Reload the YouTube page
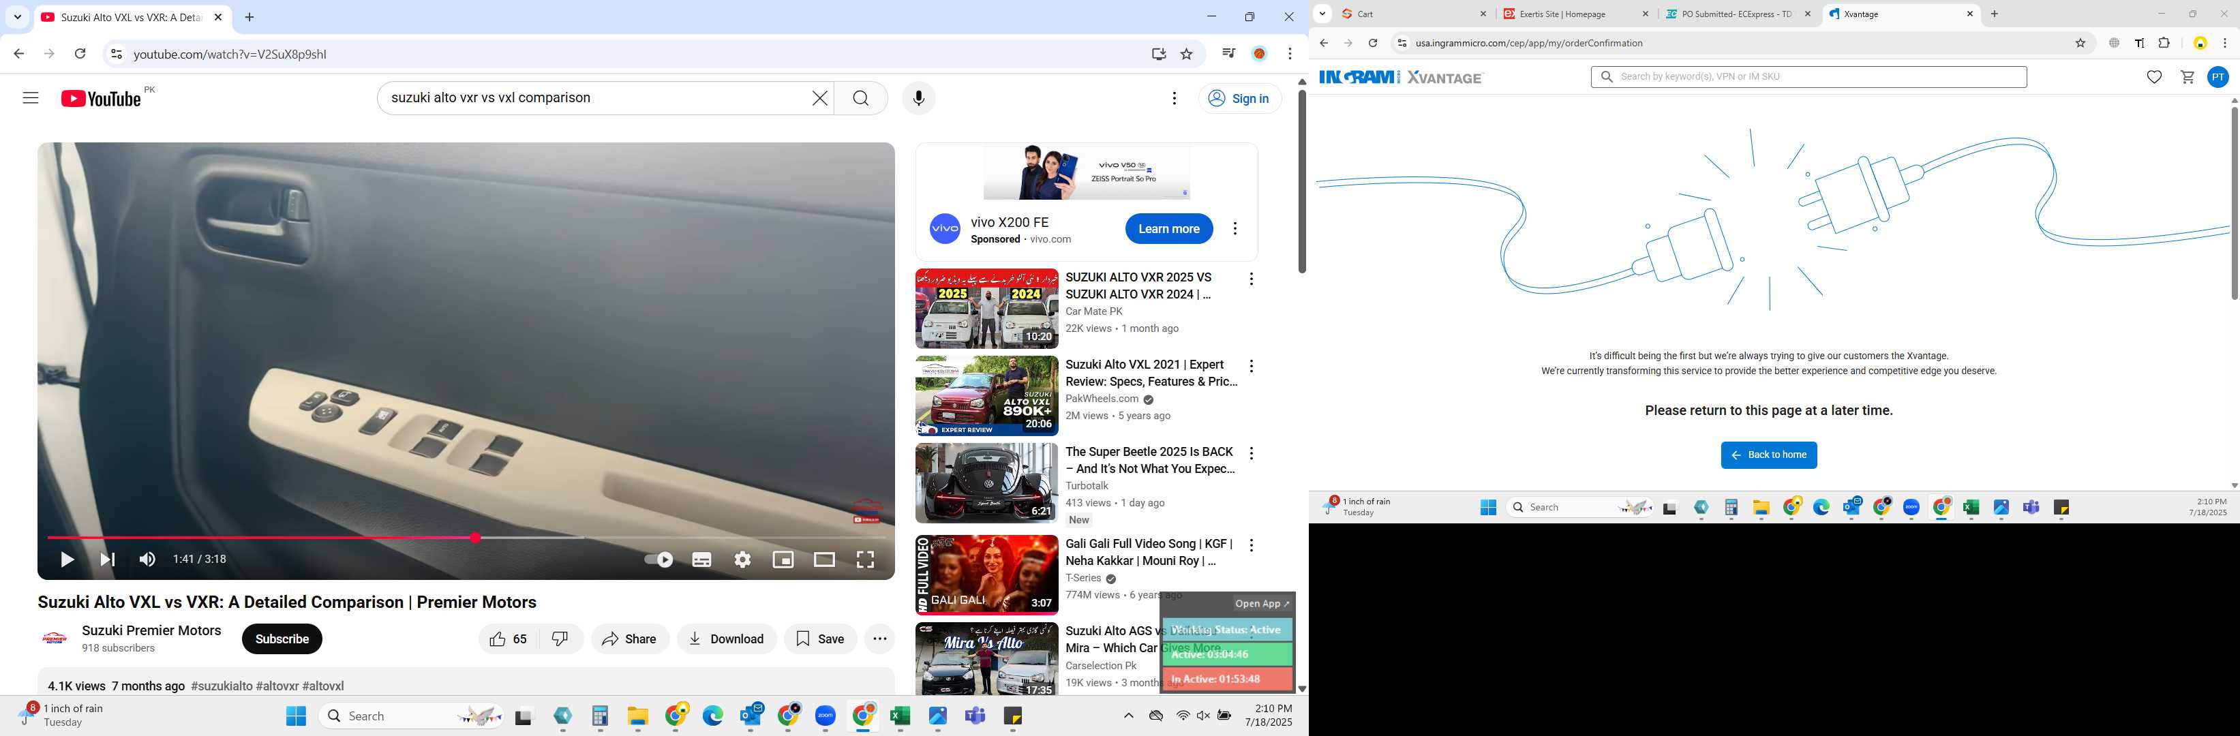 [x=80, y=54]
